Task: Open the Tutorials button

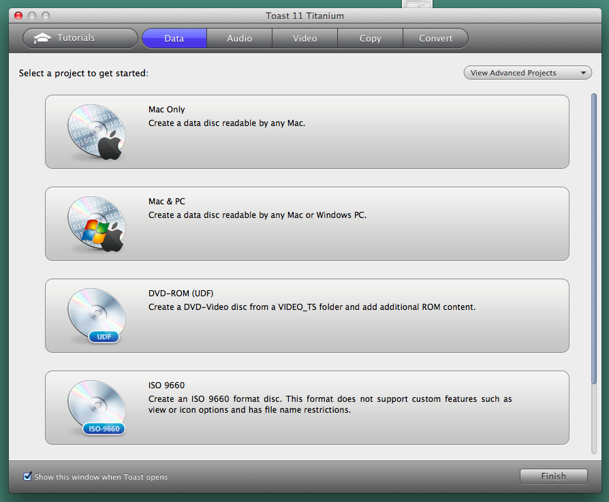Action: [x=80, y=38]
